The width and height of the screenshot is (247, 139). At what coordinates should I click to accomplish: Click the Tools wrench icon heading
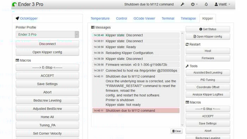pos(187,66)
